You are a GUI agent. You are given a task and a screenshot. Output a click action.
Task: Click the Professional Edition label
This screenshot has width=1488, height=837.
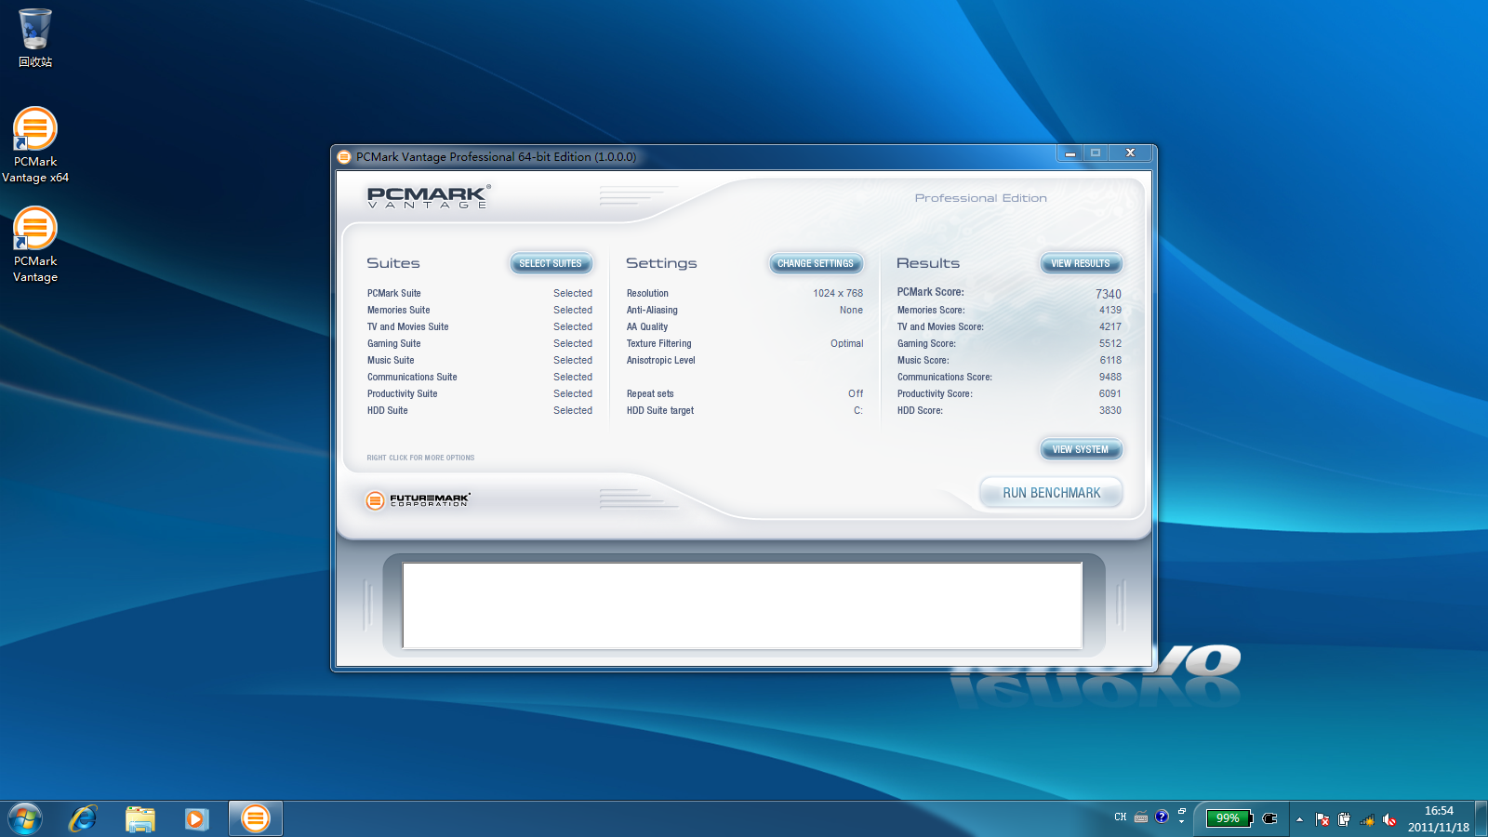point(980,198)
